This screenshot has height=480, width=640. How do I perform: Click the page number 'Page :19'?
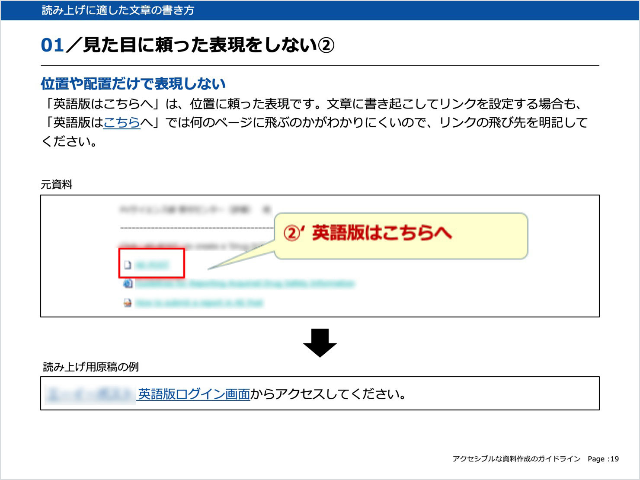[603, 459]
